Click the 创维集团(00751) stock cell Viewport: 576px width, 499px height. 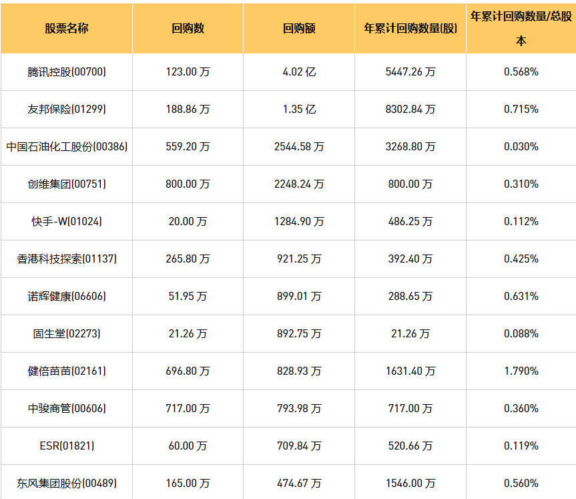(66, 184)
